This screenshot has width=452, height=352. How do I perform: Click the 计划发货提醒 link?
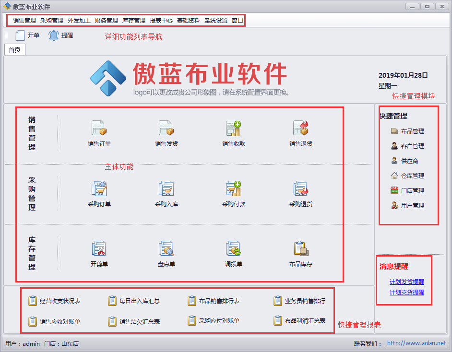pyautogui.click(x=407, y=282)
